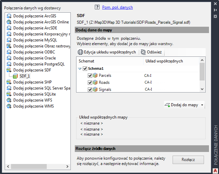Click the ArcGIS connection icon

pyautogui.click(x=9, y=16)
